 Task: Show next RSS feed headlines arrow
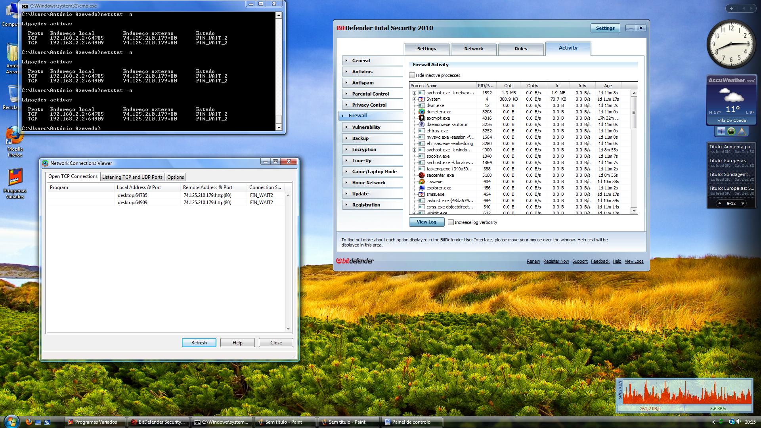[x=742, y=203]
